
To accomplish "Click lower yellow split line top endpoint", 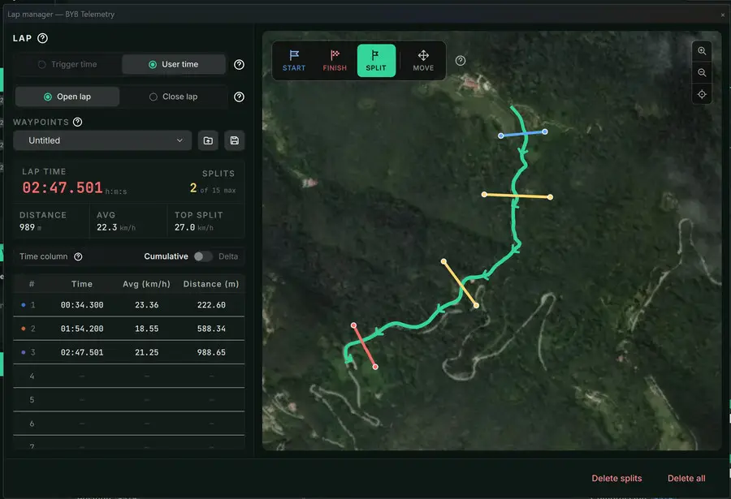I will click(443, 261).
